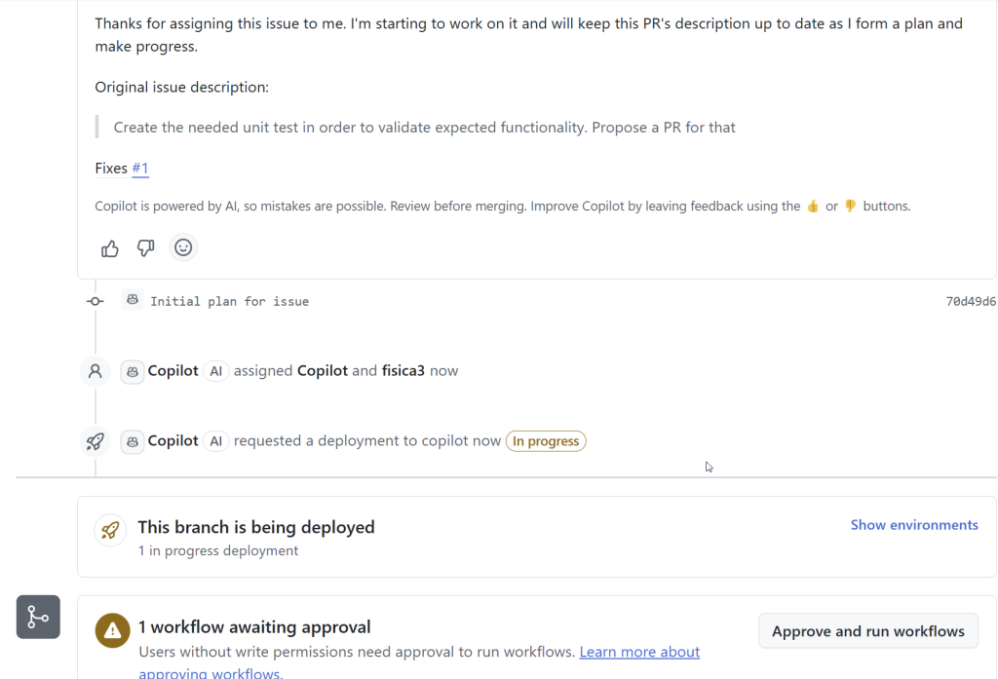
Task: Click the In progress deployment badge
Action: tap(546, 441)
